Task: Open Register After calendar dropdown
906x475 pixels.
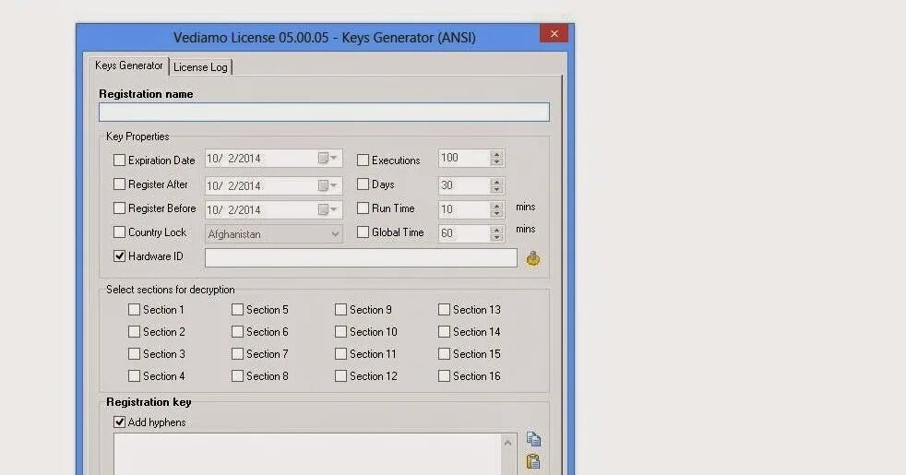Action: pyautogui.click(x=328, y=184)
